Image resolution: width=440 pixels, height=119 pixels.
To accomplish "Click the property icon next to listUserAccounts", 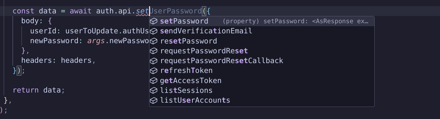I will pos(154,100).
